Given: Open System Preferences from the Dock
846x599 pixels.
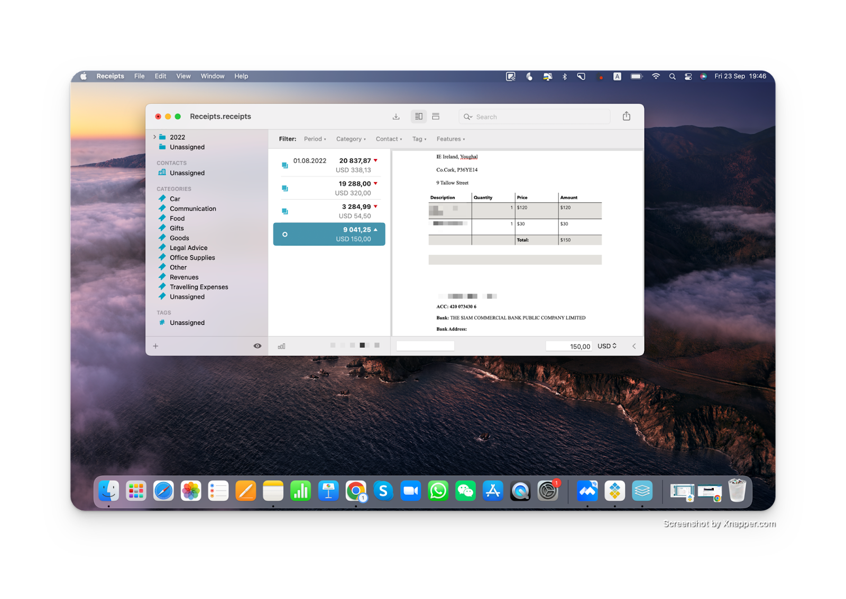Looking at the screenshot, I should pos(548,491).
